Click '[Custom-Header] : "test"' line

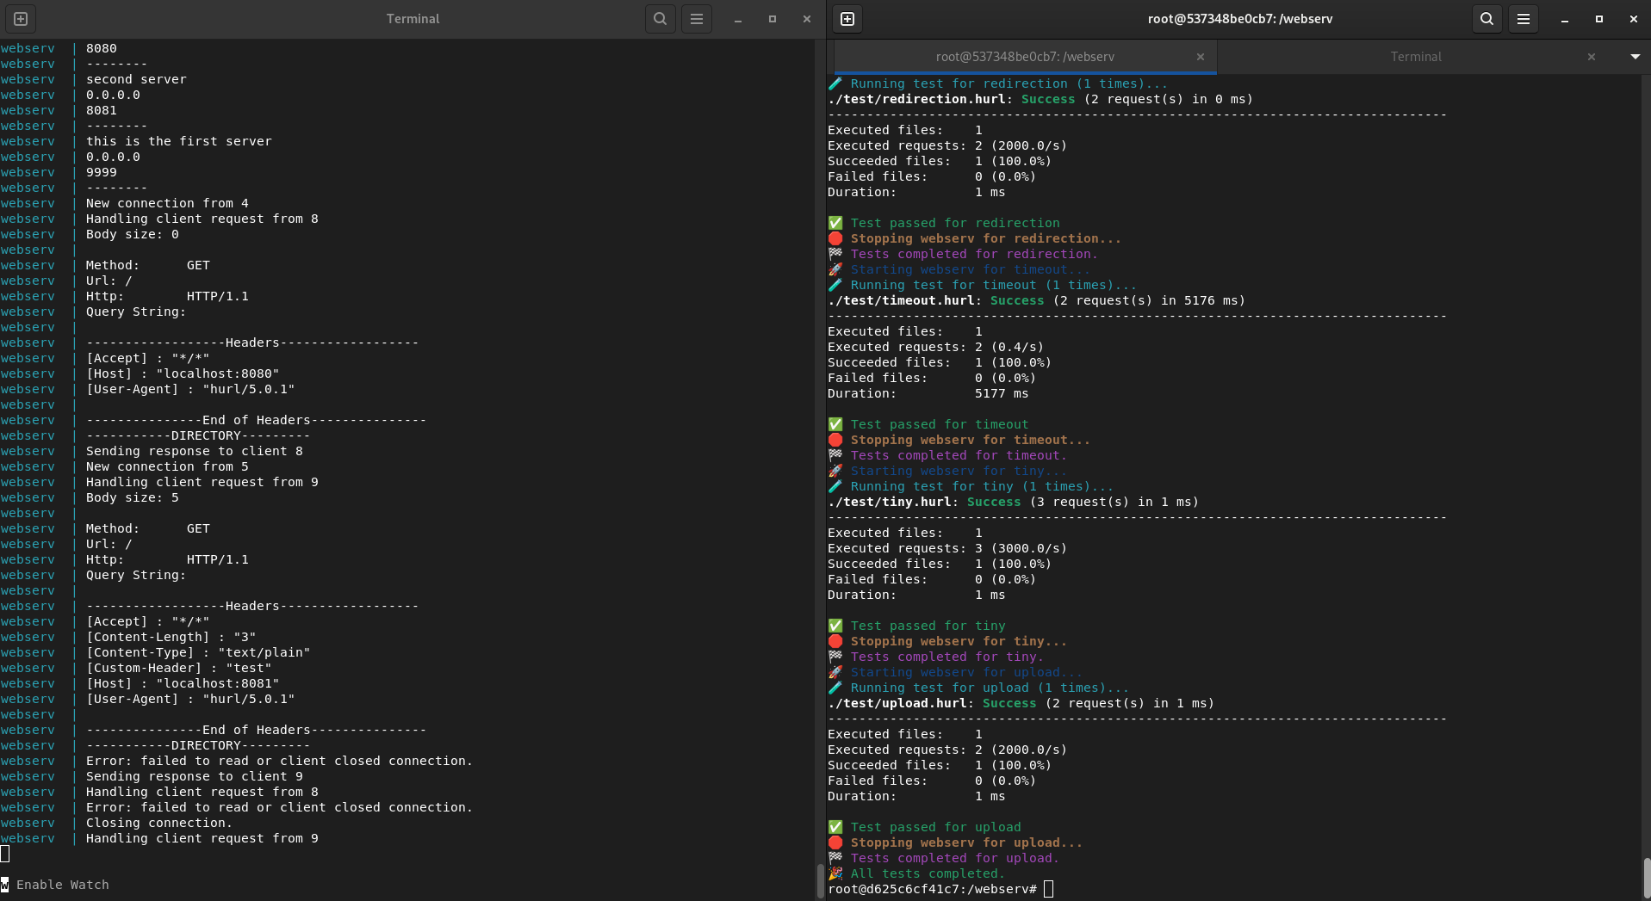(x=178, y=668)
